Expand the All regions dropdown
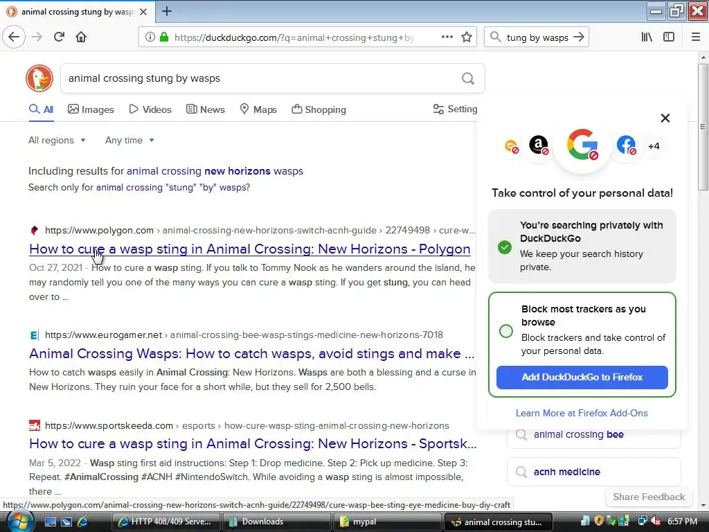 point(57,140)
